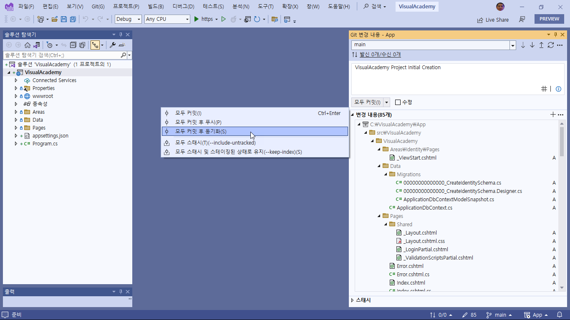570x320 pixels.
Task: Toggle the highlighted view button in Solution Explorer
Action: coord(95,45)
